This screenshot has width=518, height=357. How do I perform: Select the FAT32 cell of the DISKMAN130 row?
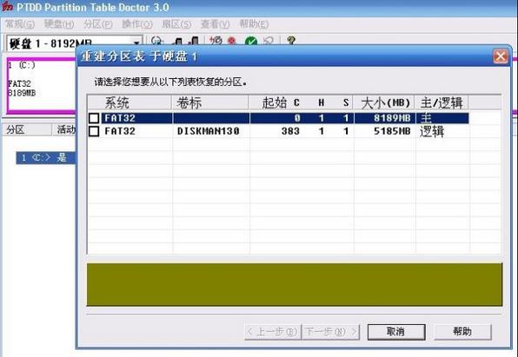point(120,131)
